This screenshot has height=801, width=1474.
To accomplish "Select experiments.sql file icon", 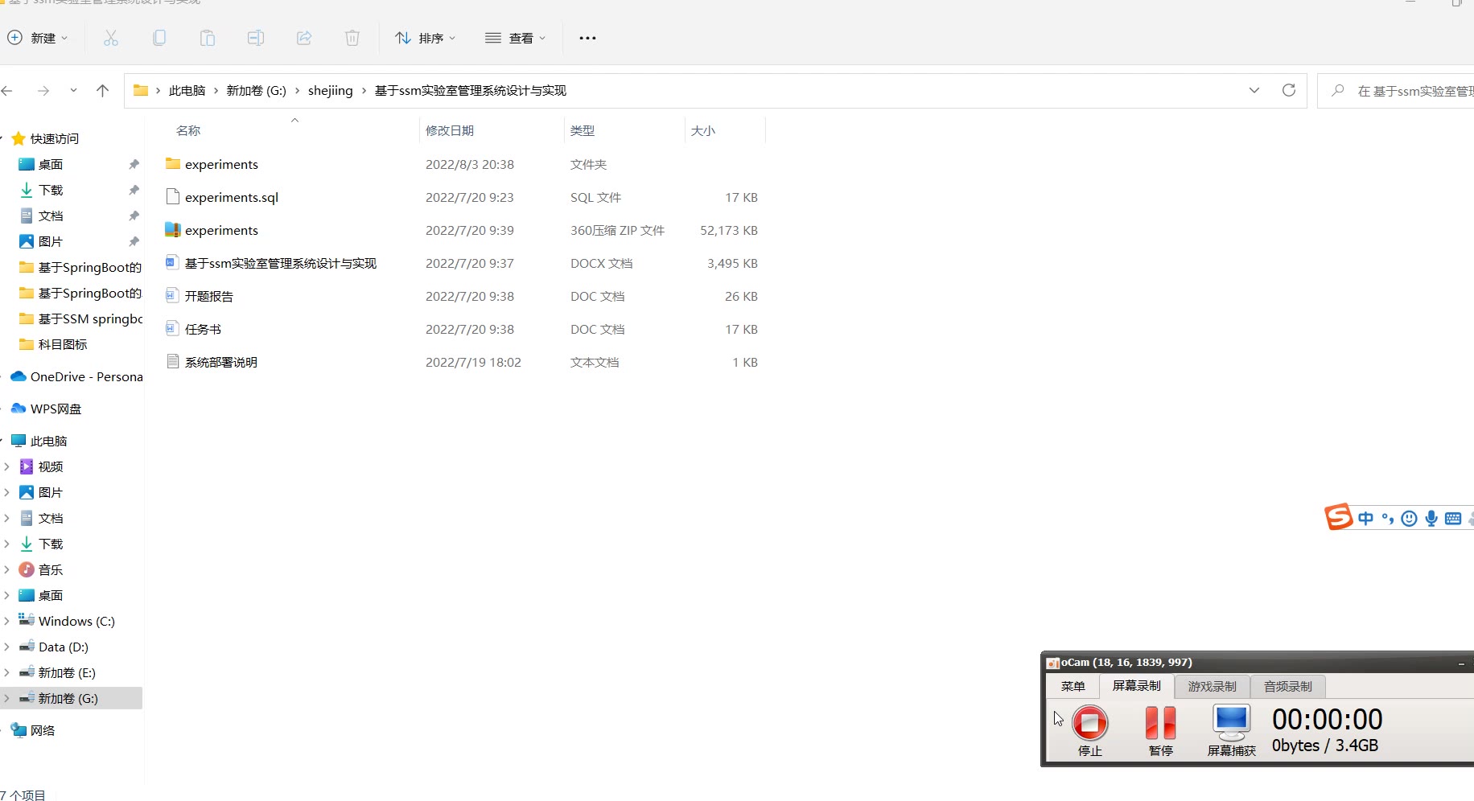I will (172, 197).
